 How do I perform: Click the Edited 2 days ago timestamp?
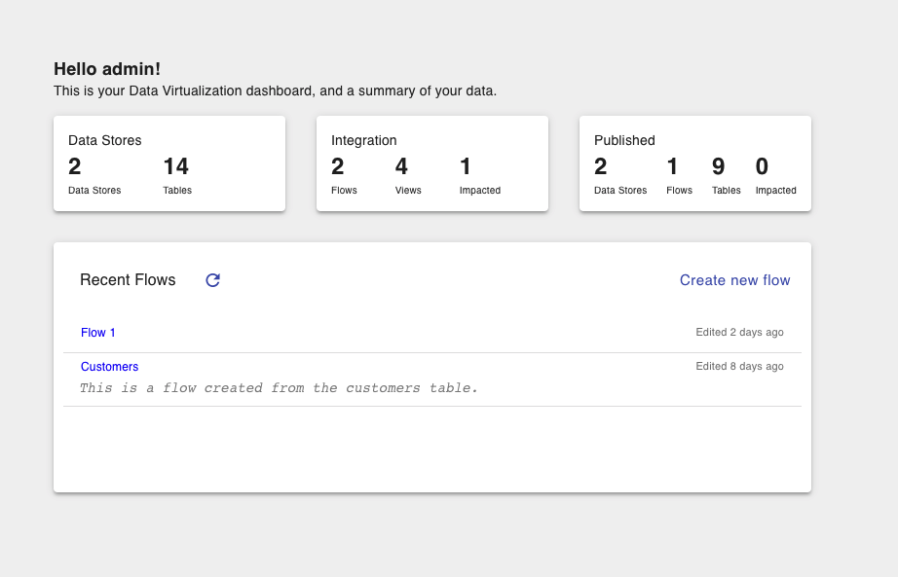739,333
